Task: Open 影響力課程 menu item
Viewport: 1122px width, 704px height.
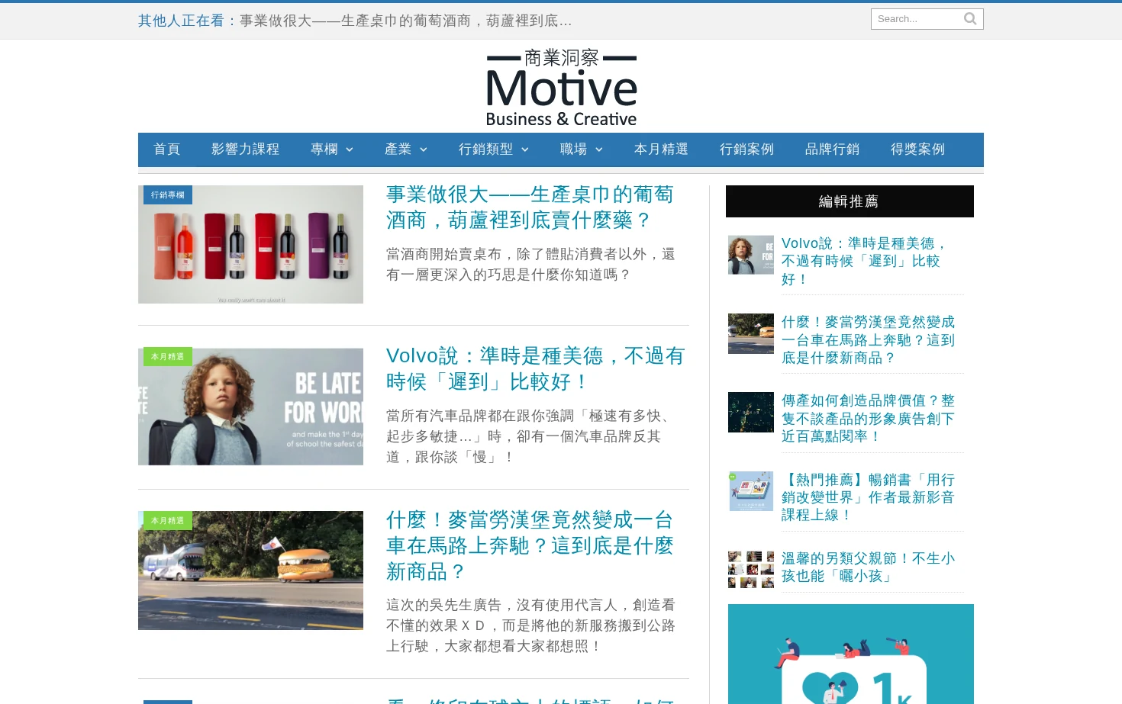Action: (245, 149)
